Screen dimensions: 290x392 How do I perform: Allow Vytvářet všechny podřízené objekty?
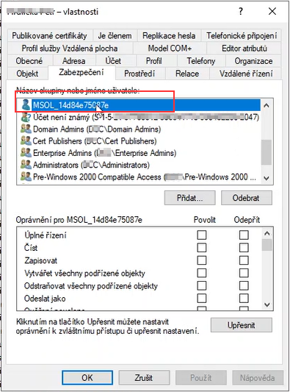tap(202, 273)
